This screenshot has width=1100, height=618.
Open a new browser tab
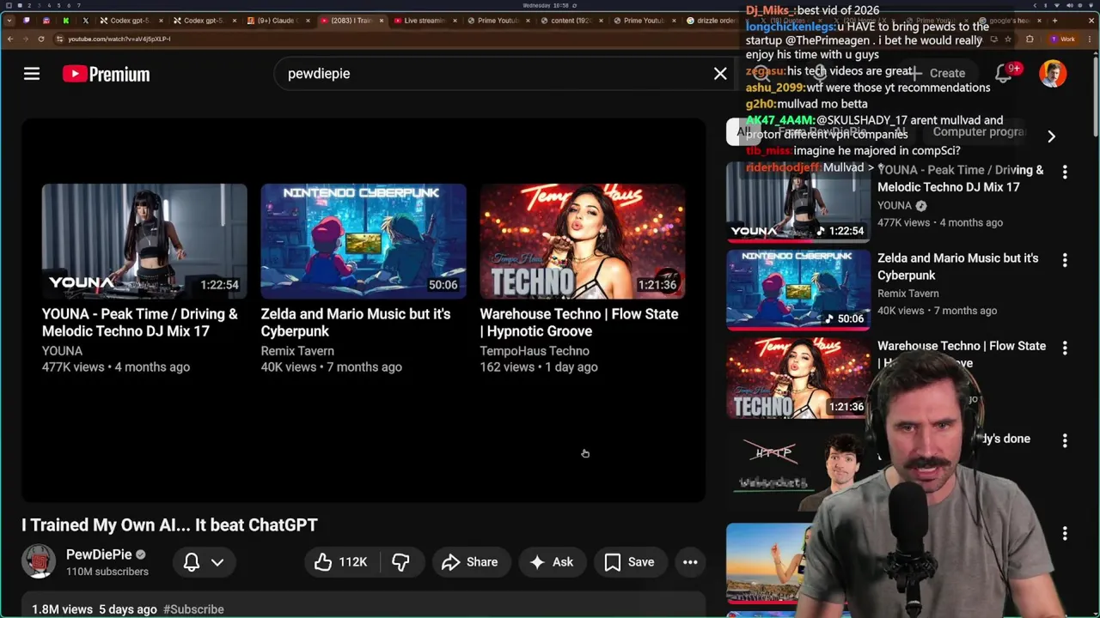coord(1054,21)
